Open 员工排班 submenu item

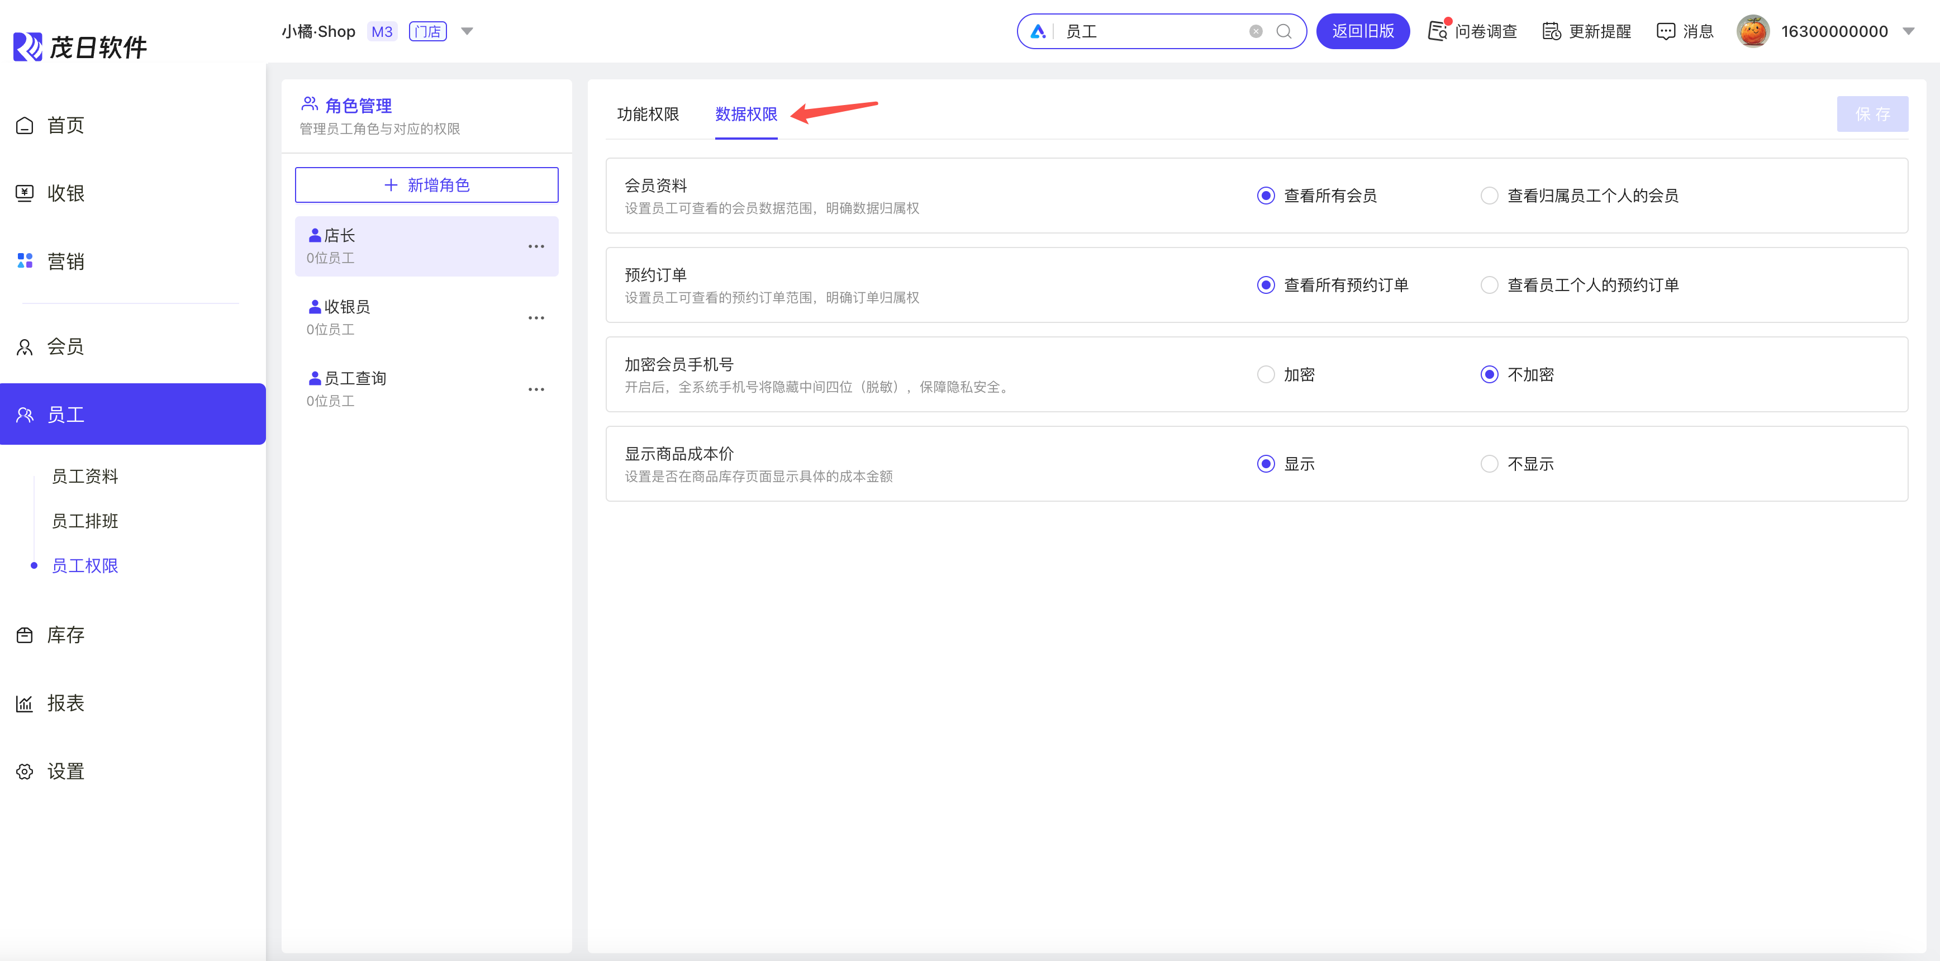(85, 521)
